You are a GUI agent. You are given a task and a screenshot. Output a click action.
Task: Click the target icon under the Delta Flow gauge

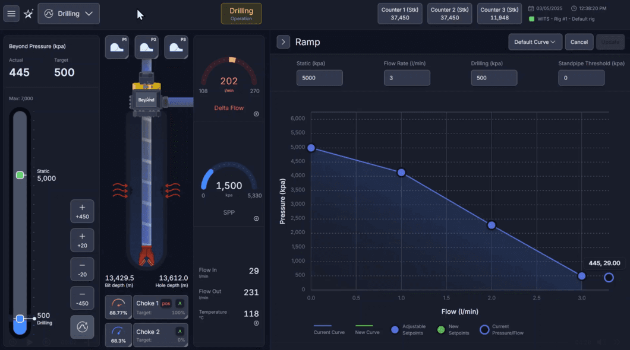click(256, 114)
